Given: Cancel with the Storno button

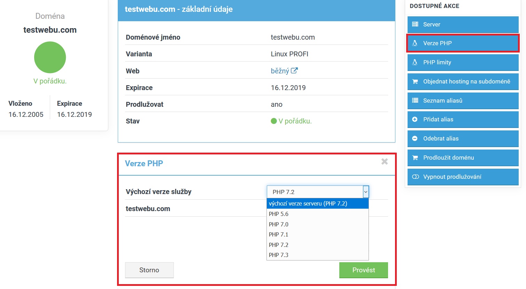Looking at the screenshot, I should [x=149, y=270].
